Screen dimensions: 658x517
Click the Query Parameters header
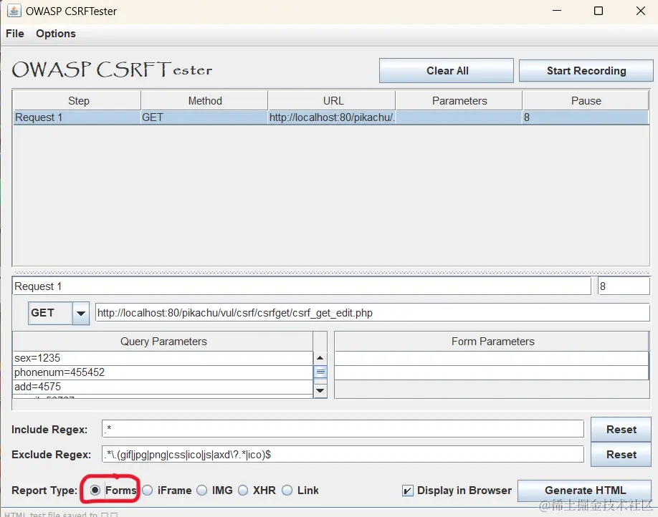click(163, 342)
